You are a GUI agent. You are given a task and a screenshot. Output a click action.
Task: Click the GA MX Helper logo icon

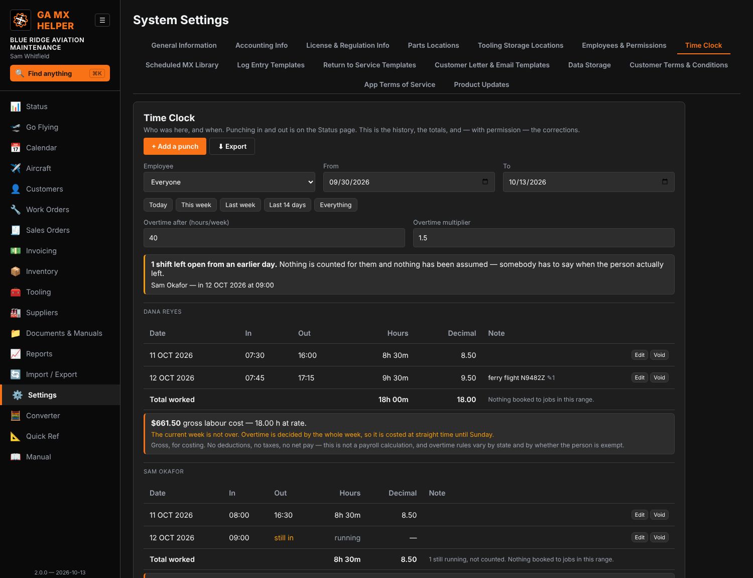21,20
